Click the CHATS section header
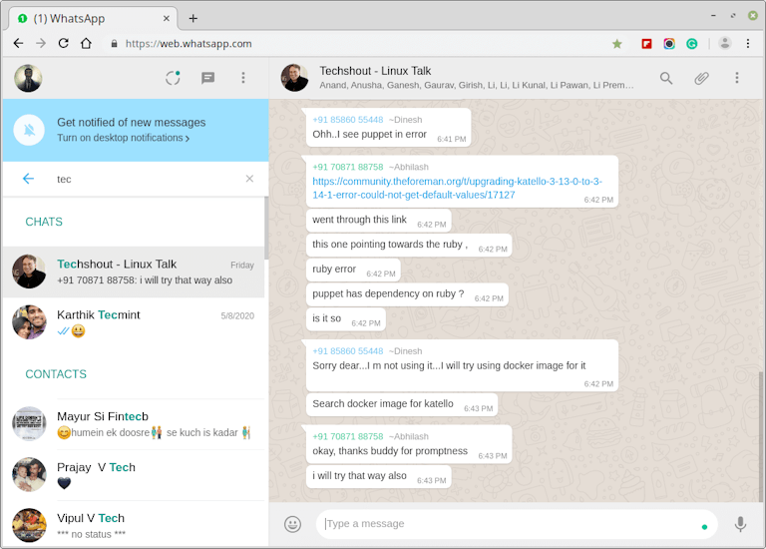 click(x=44, y=222)
